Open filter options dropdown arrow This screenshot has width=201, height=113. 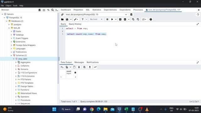click(x=86, y=19)
